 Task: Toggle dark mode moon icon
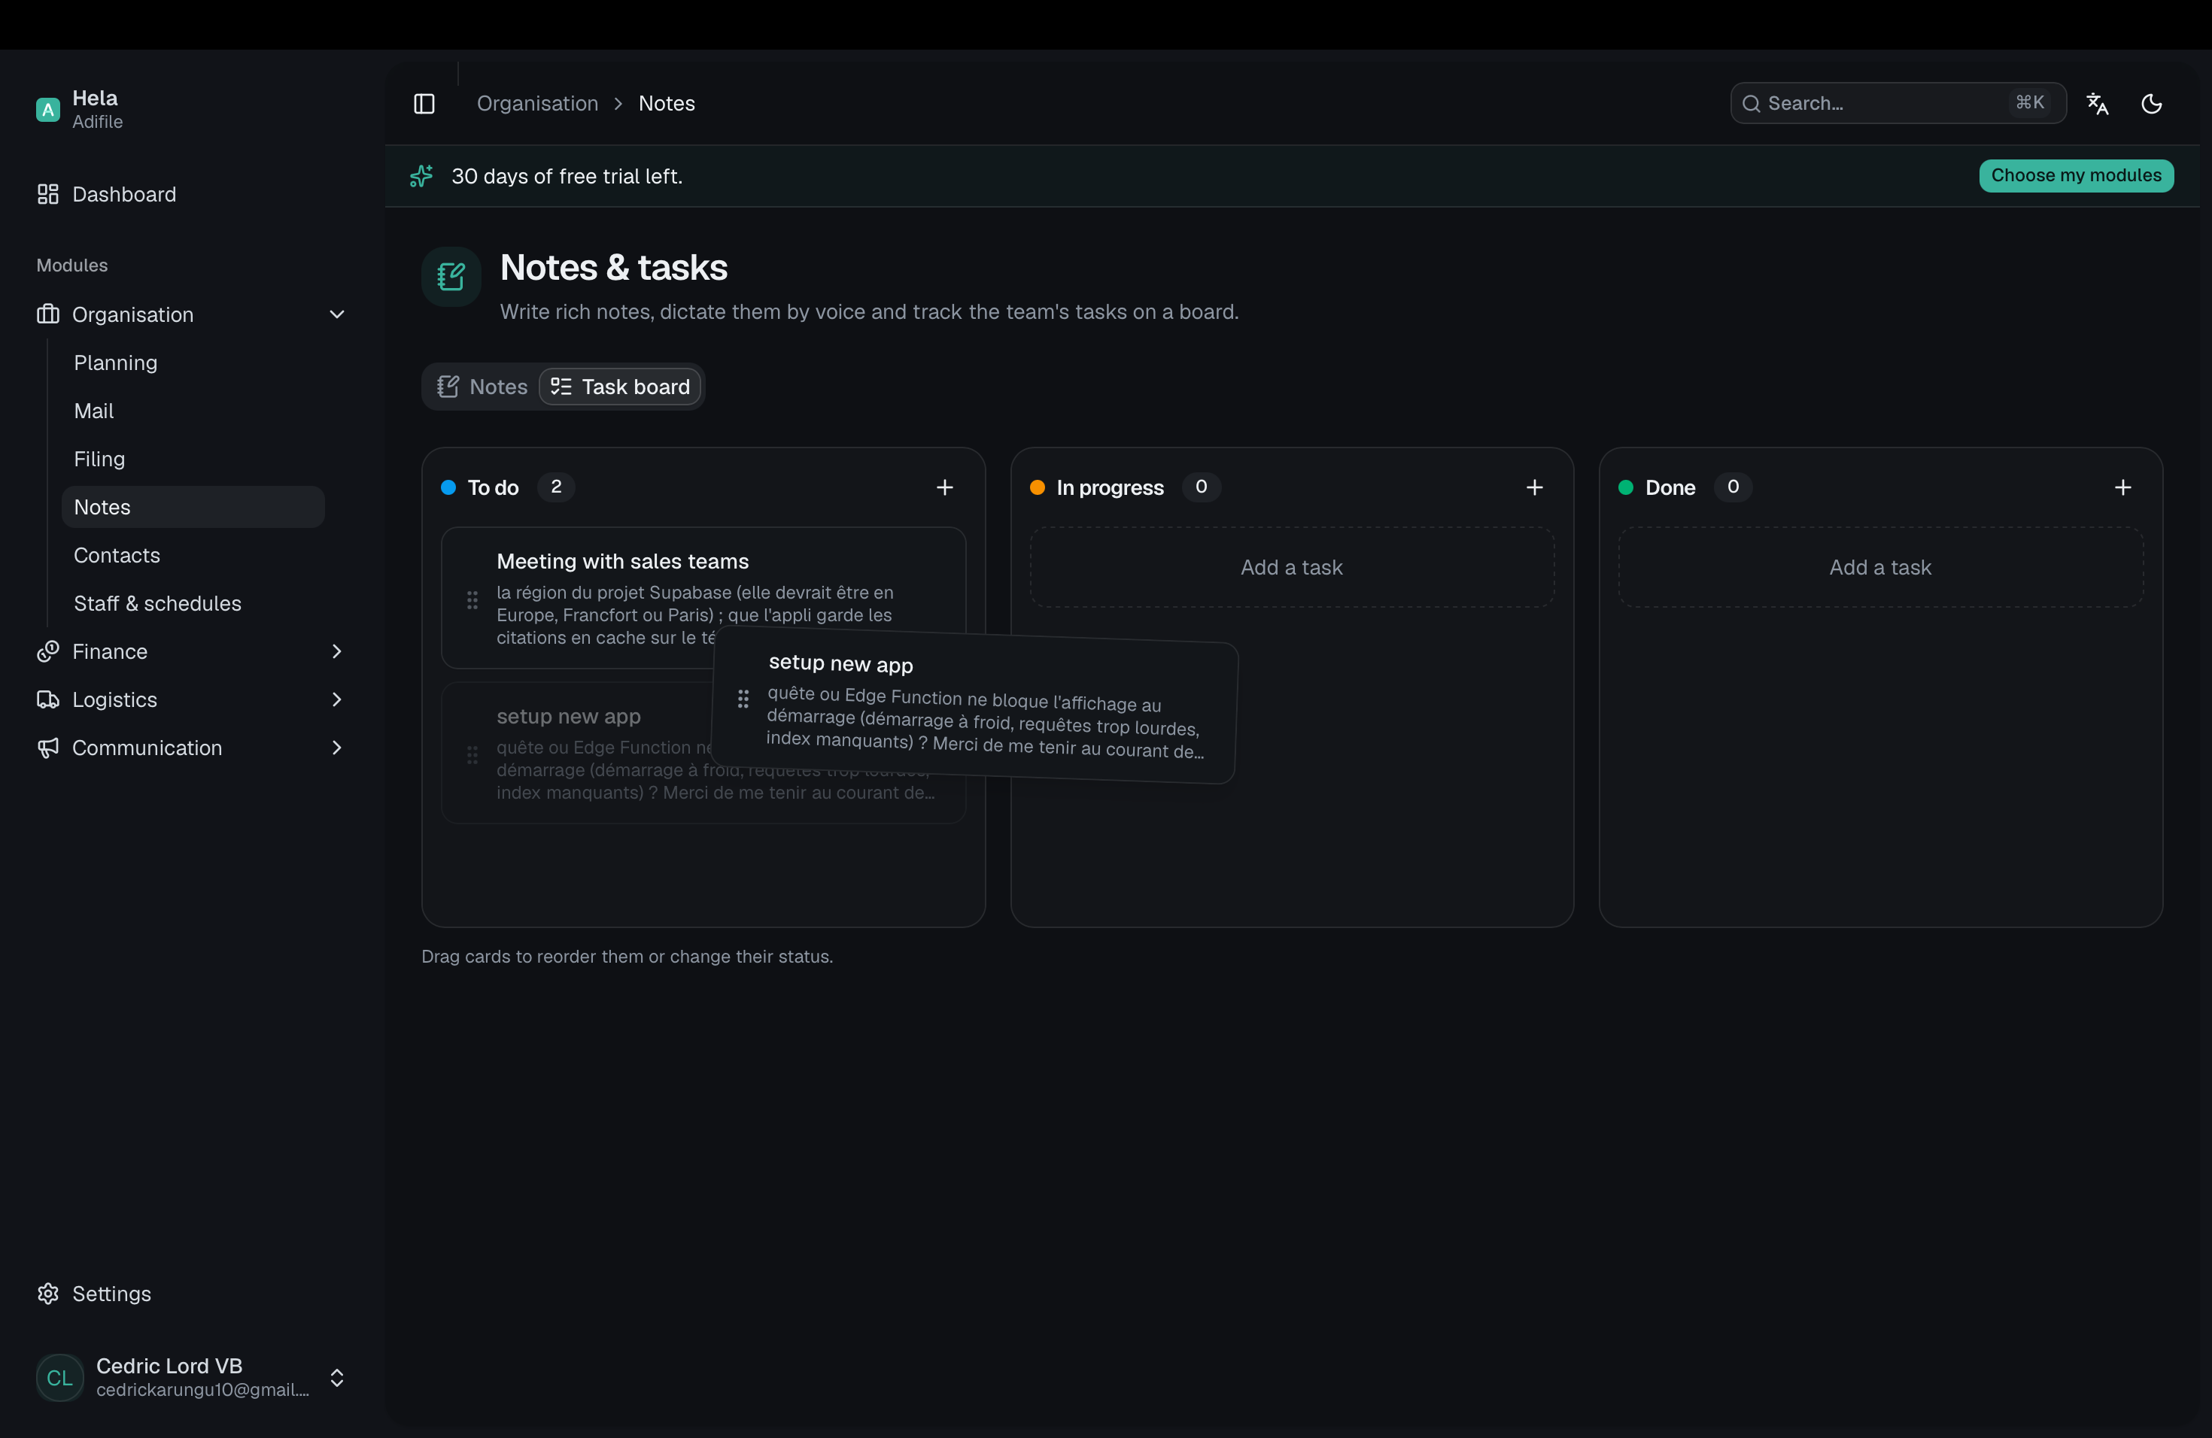pos(2152,103)
